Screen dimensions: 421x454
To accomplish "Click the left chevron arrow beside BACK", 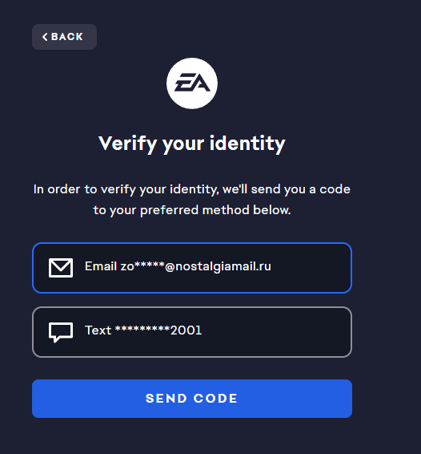I will pos(45,37).
